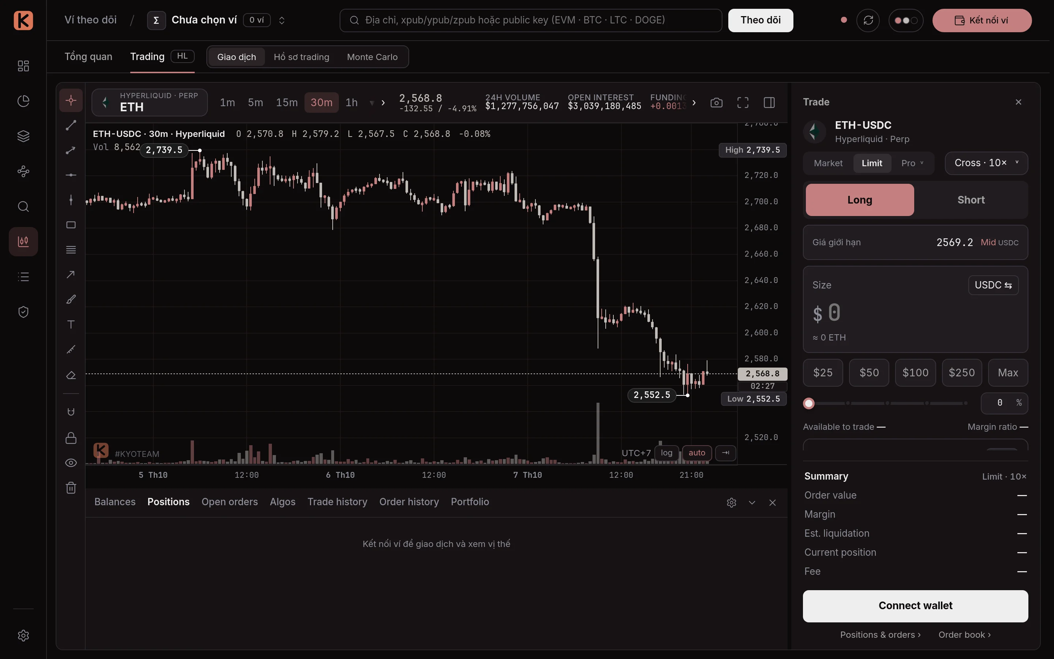1054x659 pixels.
Task: Click the address search input field
Action: (531, 21)
